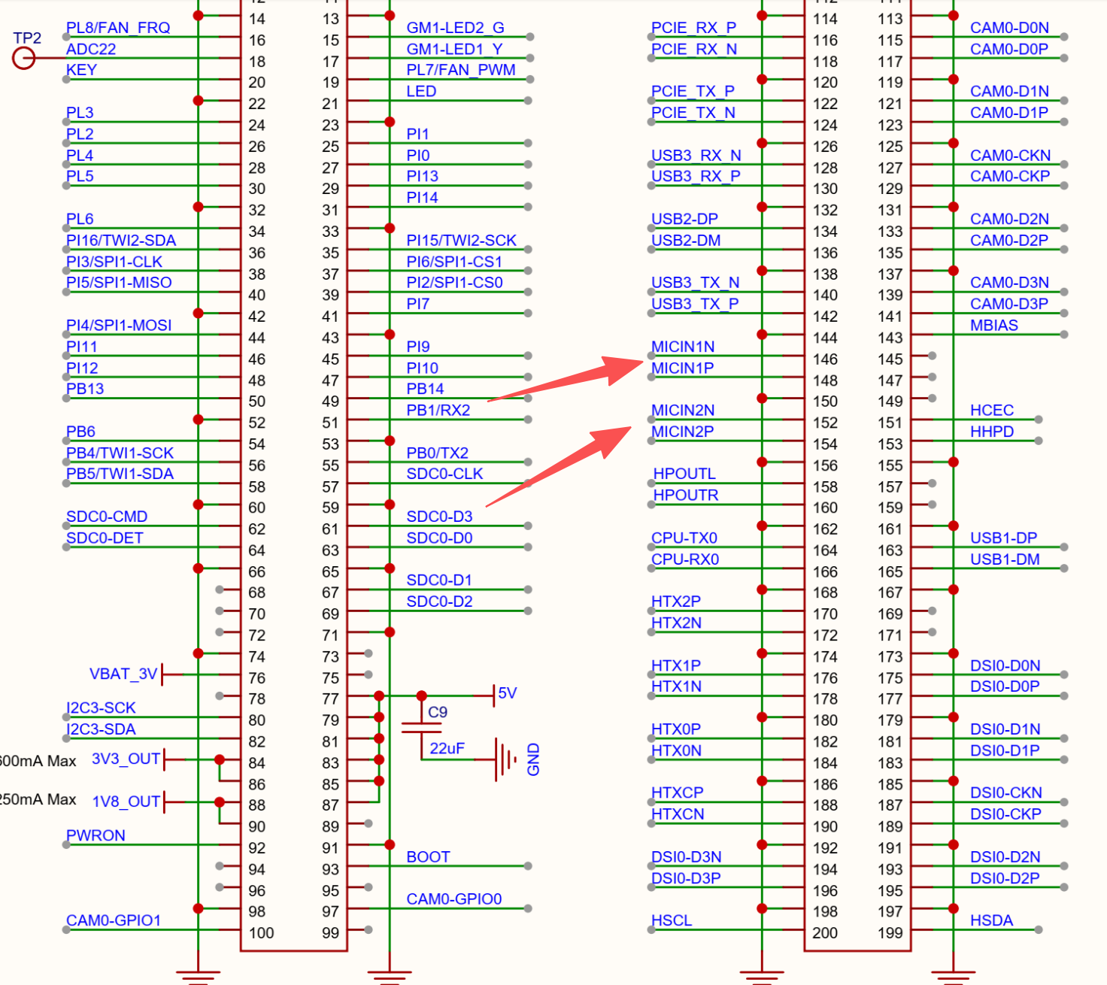Select the CAM0-GPIO0 net label
1107x985 pixels.
pos(453,899)
